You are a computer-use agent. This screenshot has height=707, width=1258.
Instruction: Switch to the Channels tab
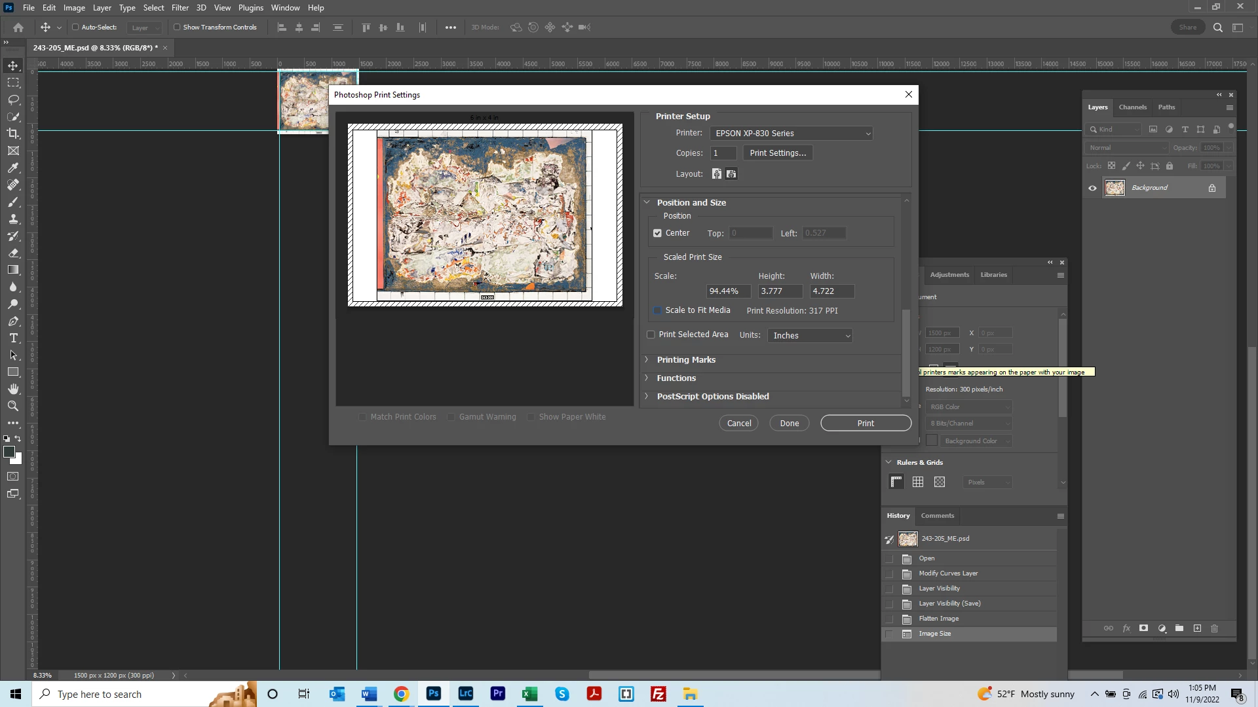[x=1132, y=107]
